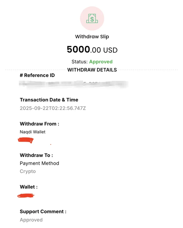Select the WITHDRAW DETAILS heading

pos(92,70)
